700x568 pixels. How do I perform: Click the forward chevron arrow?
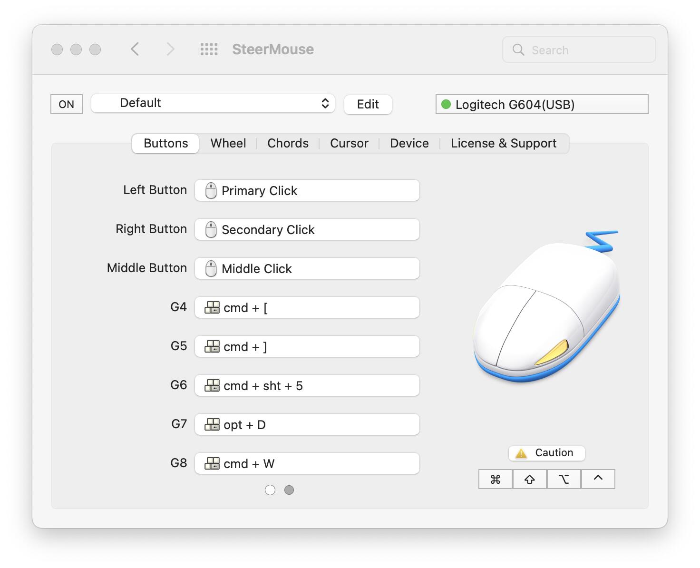pos(170,49)
